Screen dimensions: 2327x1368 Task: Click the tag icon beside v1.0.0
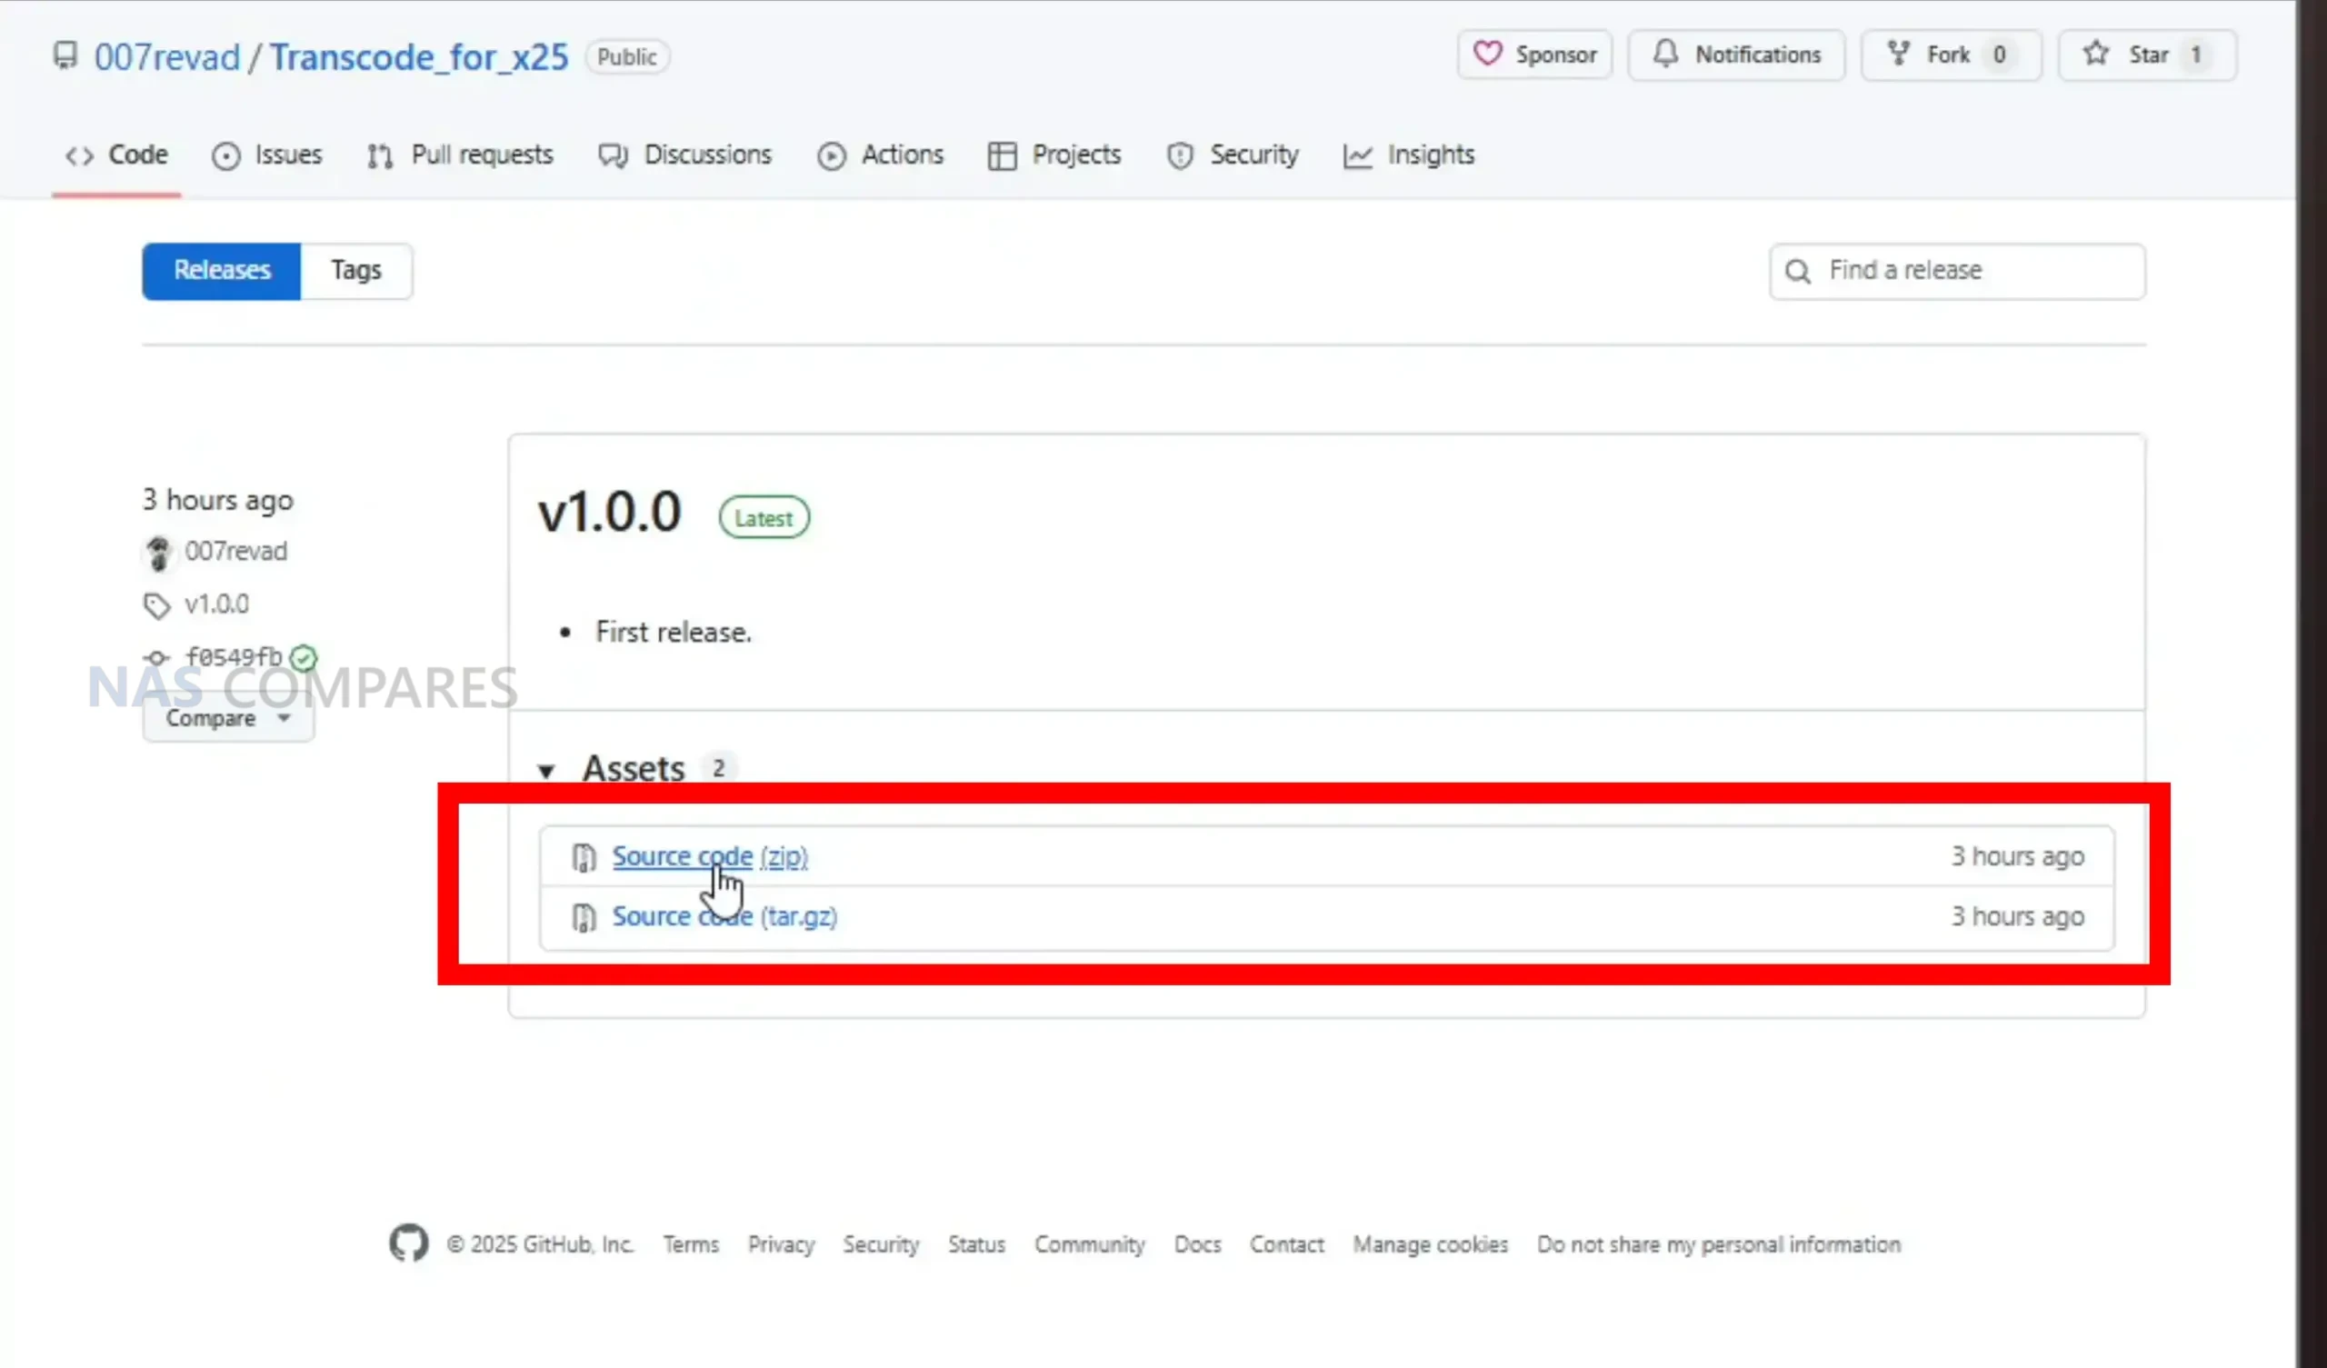click(156, 606)
